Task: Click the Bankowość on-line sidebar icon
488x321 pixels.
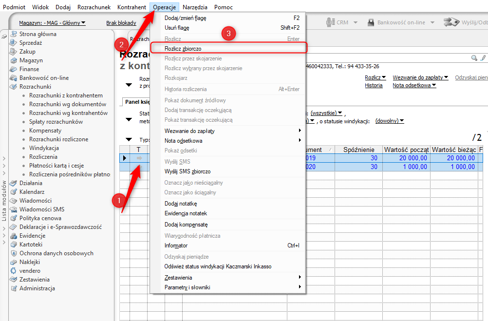Action: click(13, 78)
